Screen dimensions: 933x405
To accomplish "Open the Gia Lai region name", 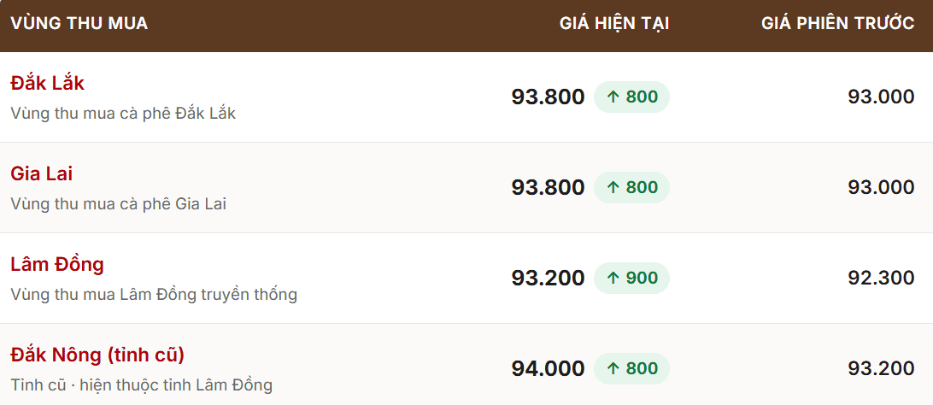I will tap(42, 173).
